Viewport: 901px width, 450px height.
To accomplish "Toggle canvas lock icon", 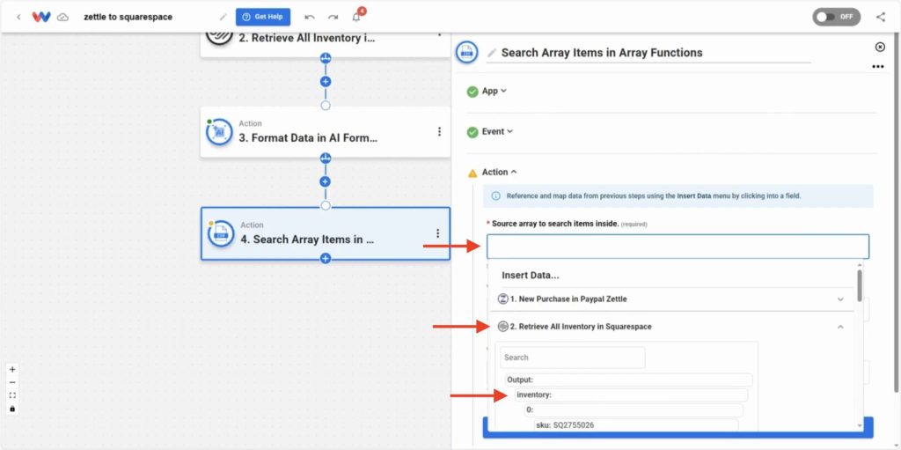I will point(12,409).
